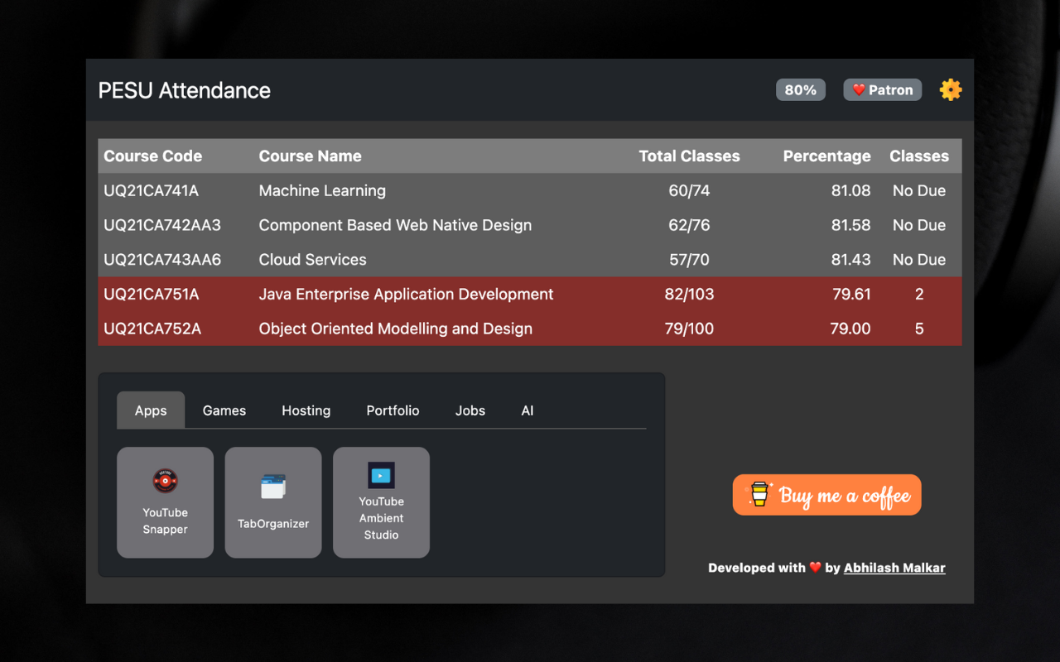
Task: Select Object Oriented Modelling and Design row
Action: [x=395, y=329]
